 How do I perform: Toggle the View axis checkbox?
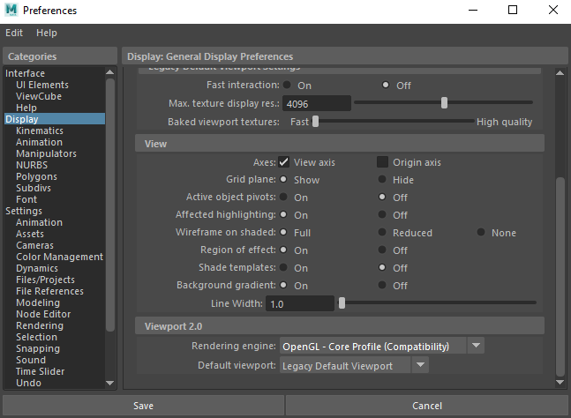click(x=283, y=162)
